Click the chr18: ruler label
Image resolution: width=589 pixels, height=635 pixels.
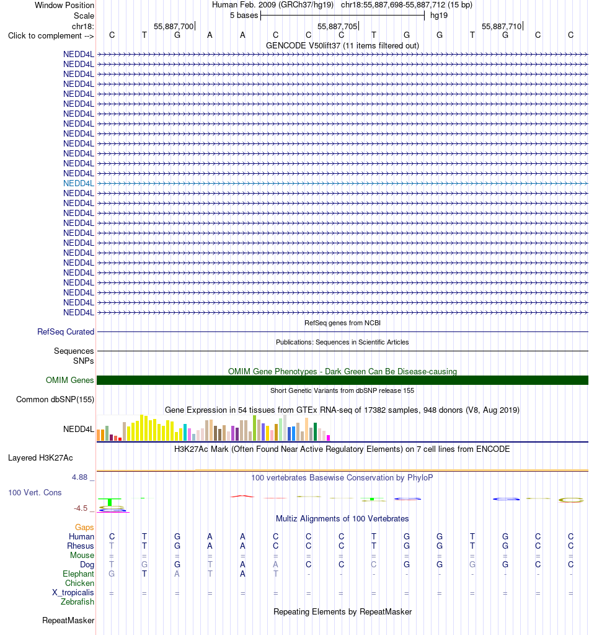(83, 26)
